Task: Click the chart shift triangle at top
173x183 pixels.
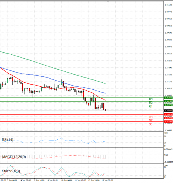Action: tap(108, 2)
